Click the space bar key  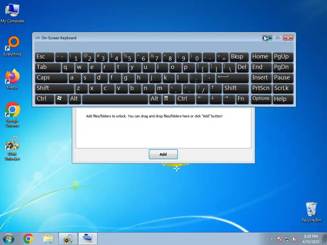click(x=115, y=99)
